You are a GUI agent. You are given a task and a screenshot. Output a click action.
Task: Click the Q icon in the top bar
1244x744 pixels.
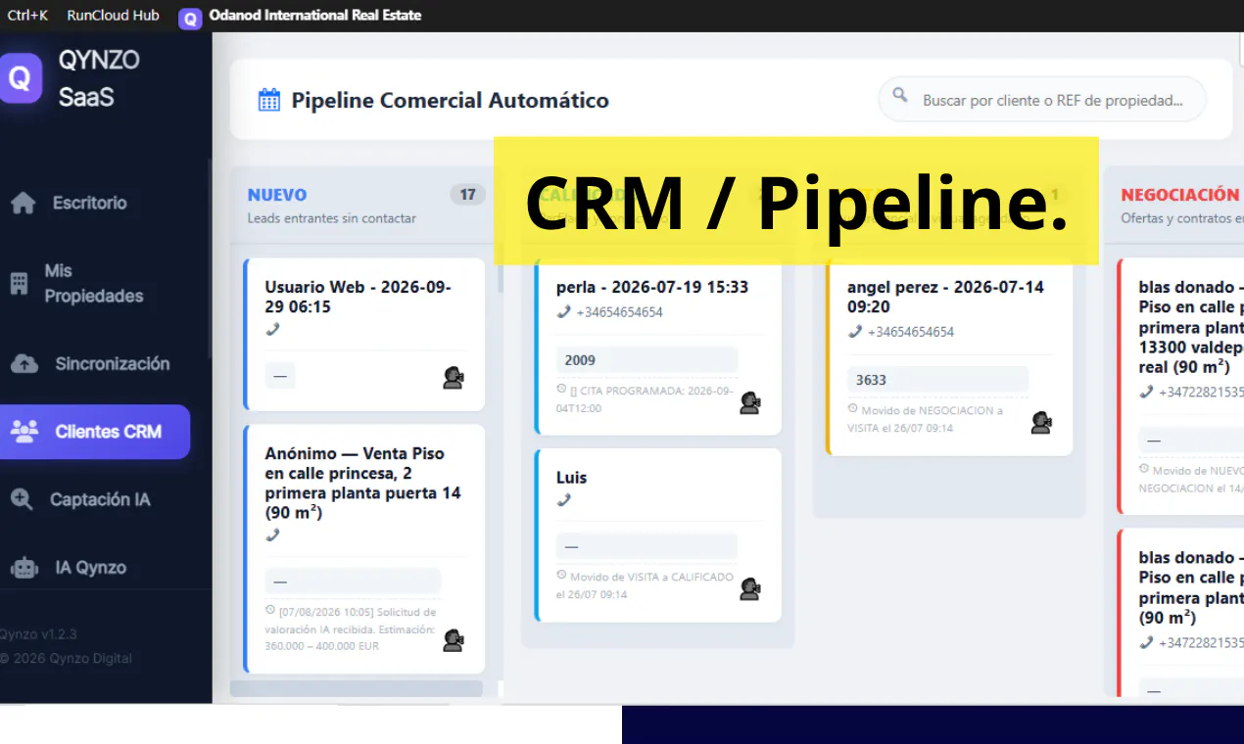tap(191, 19)
